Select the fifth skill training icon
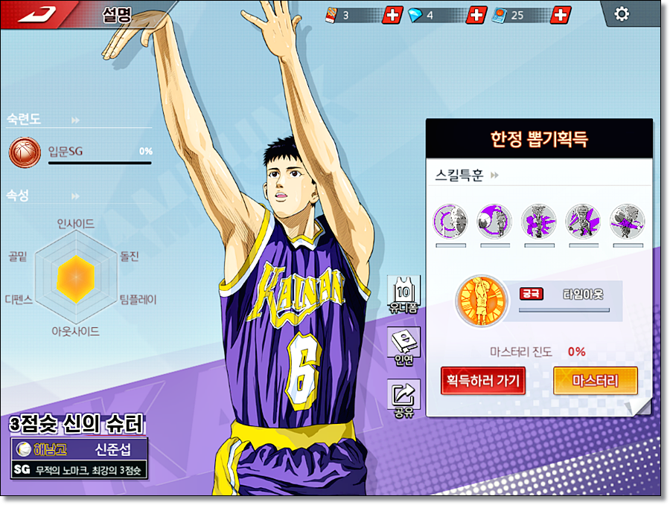This screenshot has height=505, width=670. point(627,221)
